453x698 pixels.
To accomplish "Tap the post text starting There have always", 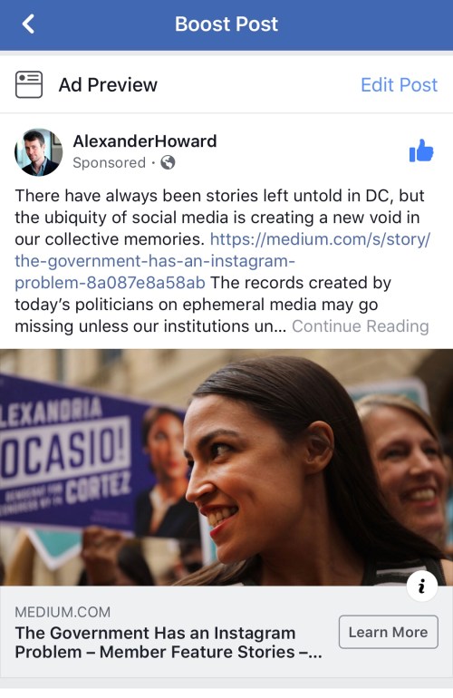I will tap(219, 218).
